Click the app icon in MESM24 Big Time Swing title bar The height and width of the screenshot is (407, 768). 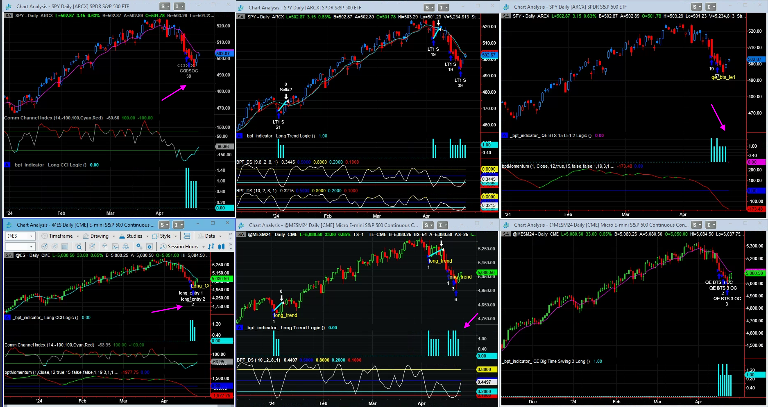(x=506, y=225)
